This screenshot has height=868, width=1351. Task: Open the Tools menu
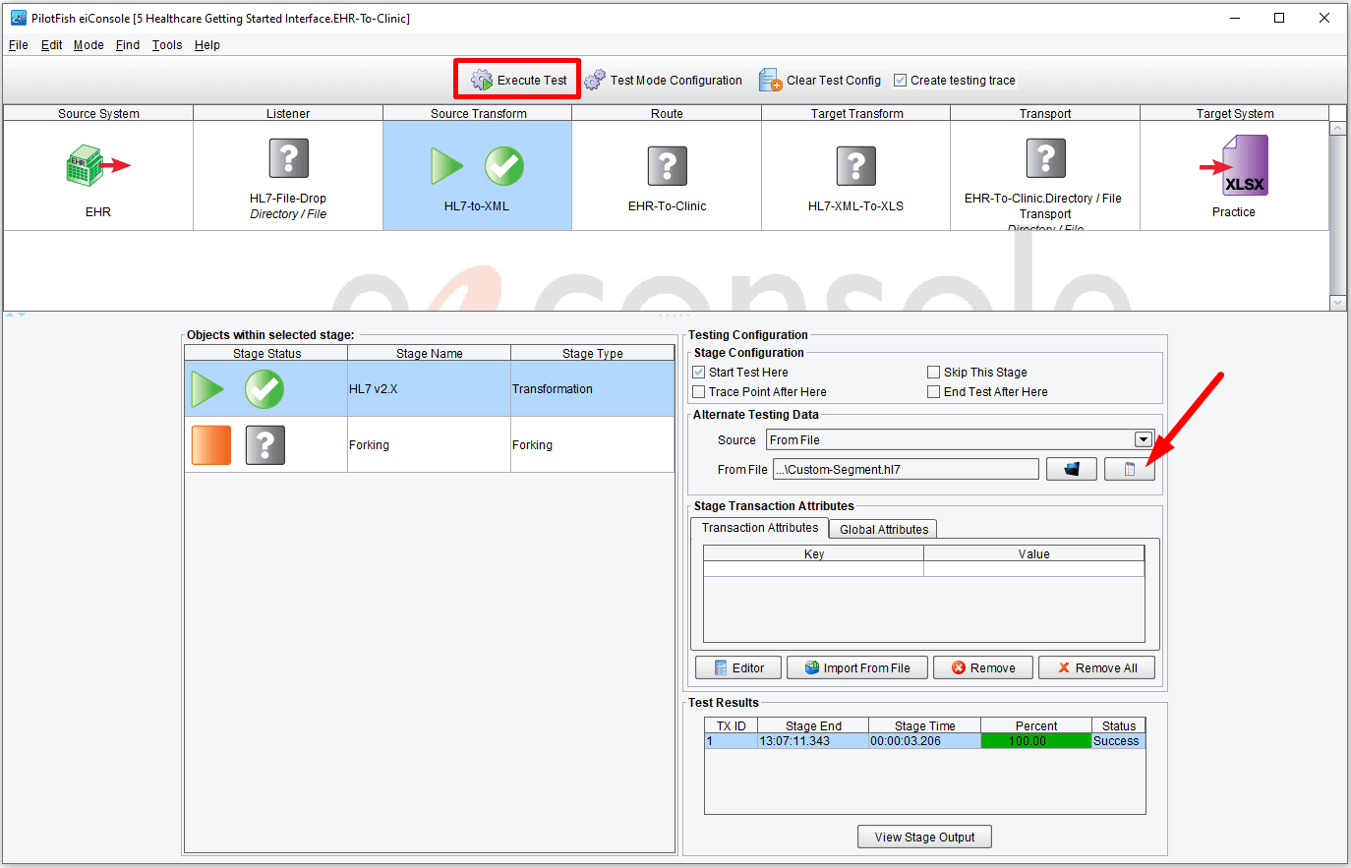(167, 45)
